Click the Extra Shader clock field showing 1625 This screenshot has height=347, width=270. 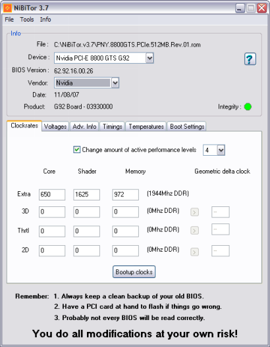[86, 195]
